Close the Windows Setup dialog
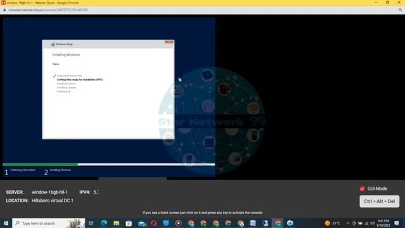 (x=169, y=42)
